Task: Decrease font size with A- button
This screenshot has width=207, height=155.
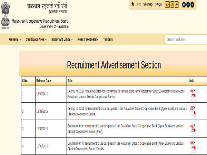Action: click(177, 4)
